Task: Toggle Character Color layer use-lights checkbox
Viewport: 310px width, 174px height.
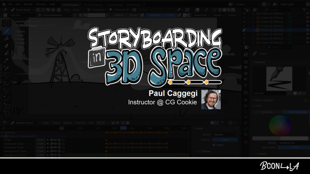Action: click(x=59, y=147)
